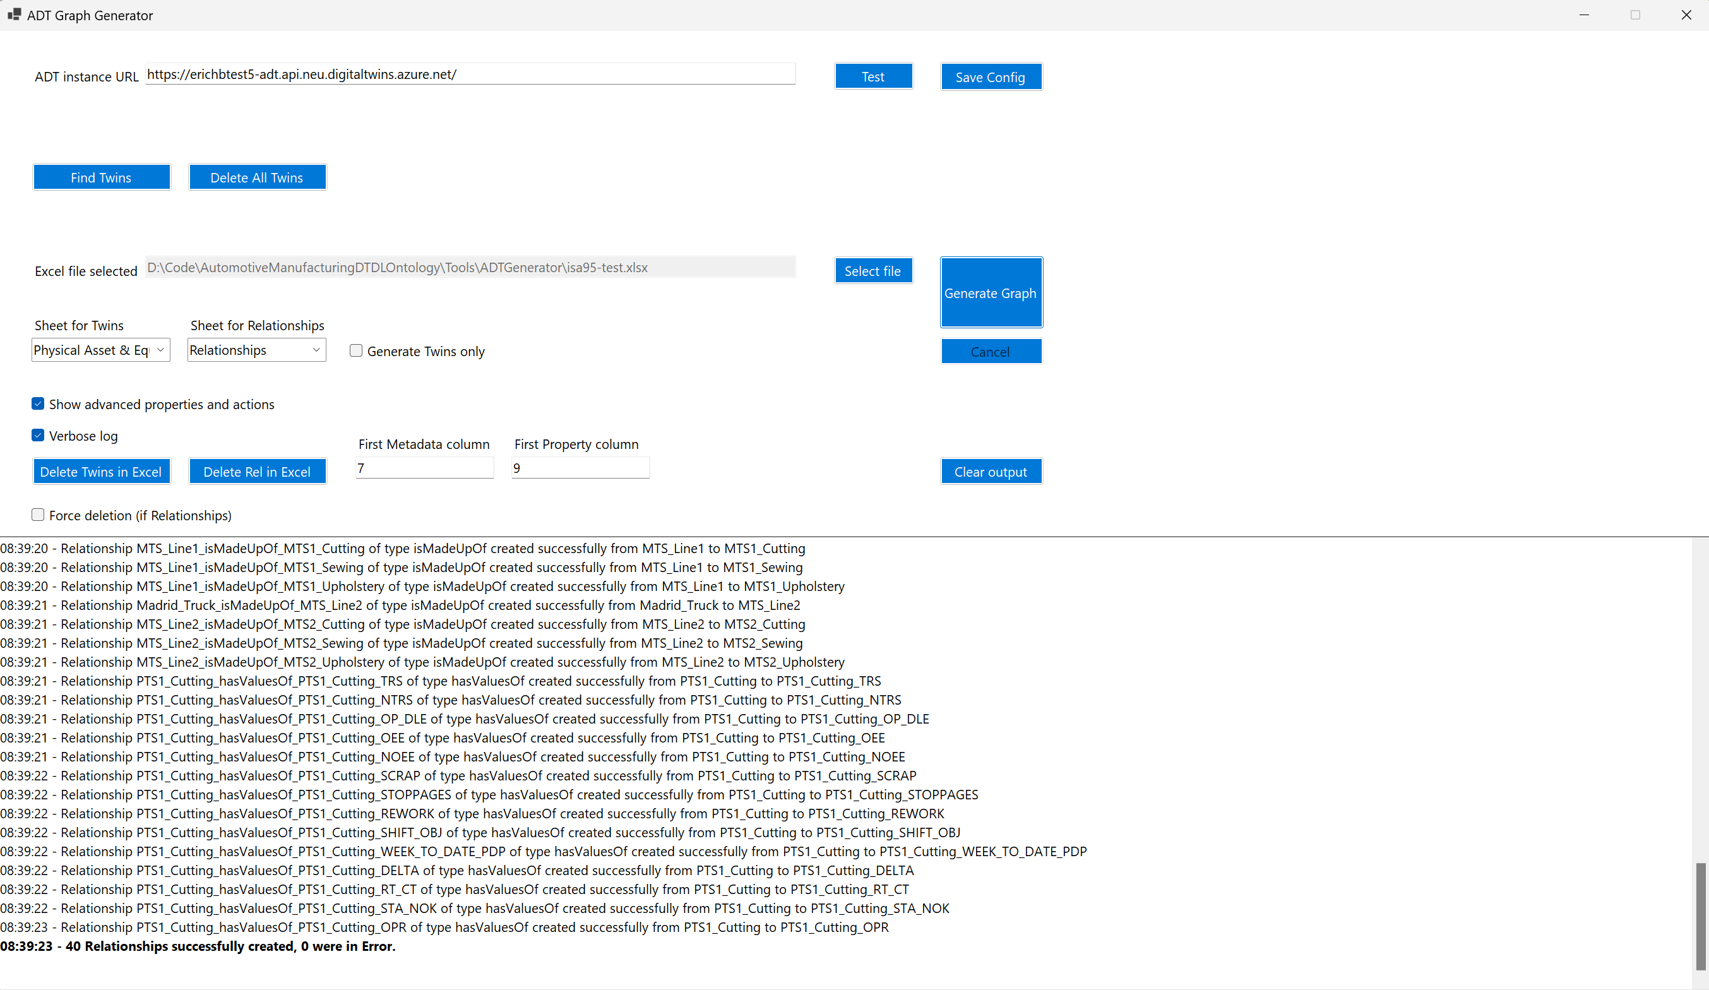
Task: Enable Generate Twins only checkbox
Action: click(x=356, y=350)
